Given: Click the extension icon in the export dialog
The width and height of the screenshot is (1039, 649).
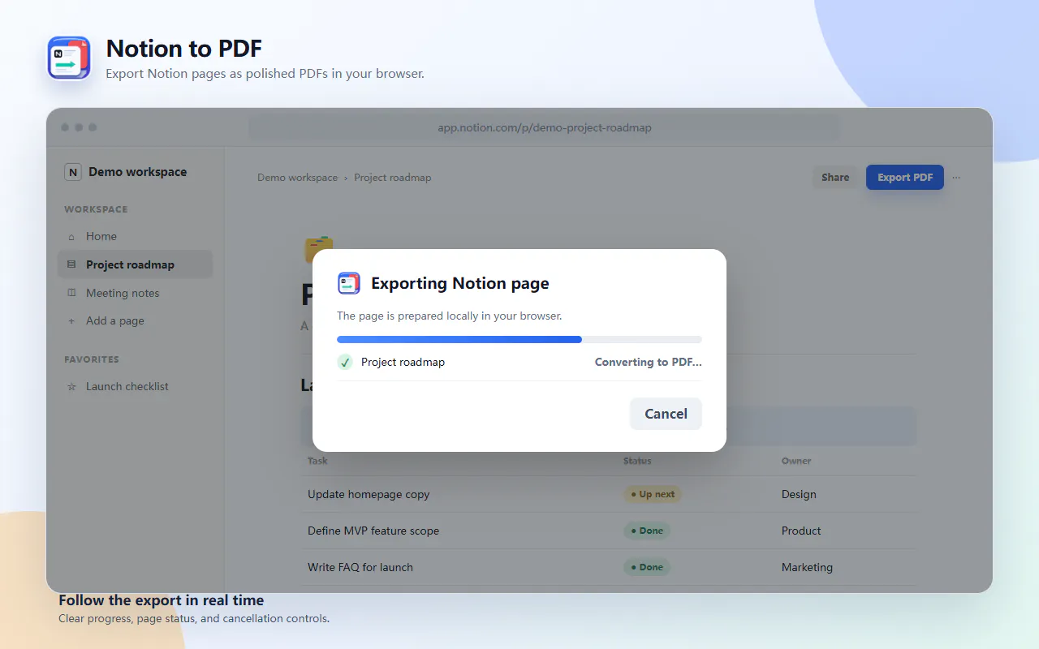Looking at the screenshot, I should [x=349, y=283].
